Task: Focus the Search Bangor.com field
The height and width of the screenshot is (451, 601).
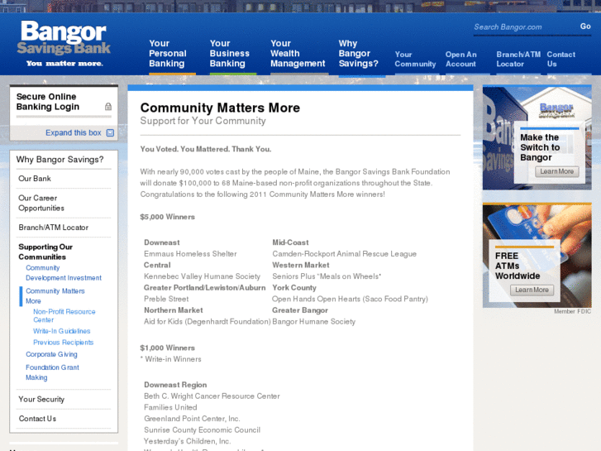Action: click(x=523, y=26)
